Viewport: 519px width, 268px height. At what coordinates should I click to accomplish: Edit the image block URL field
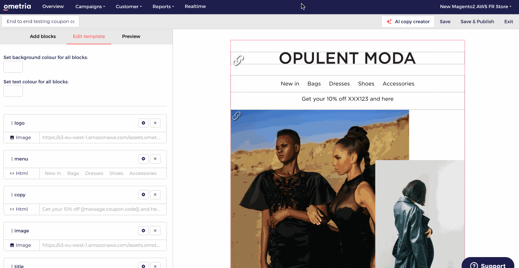pyautogui.click(x=103, y=245)
